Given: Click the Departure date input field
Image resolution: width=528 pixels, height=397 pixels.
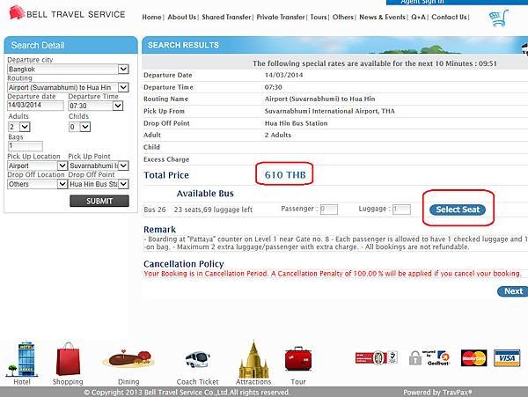Looking at the screenshot, I should [35, 106].
